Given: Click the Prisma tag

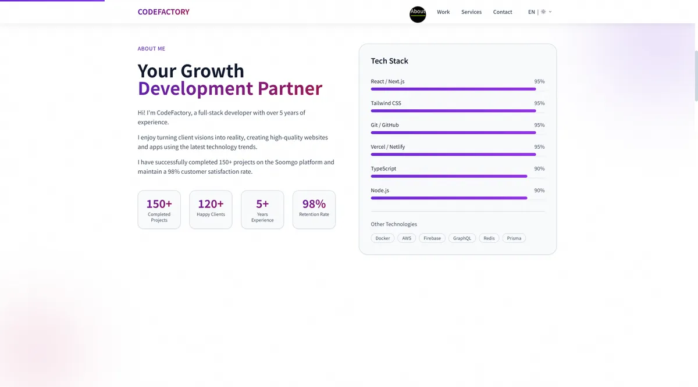Looking at the screenshot, I should coord(514,238).
